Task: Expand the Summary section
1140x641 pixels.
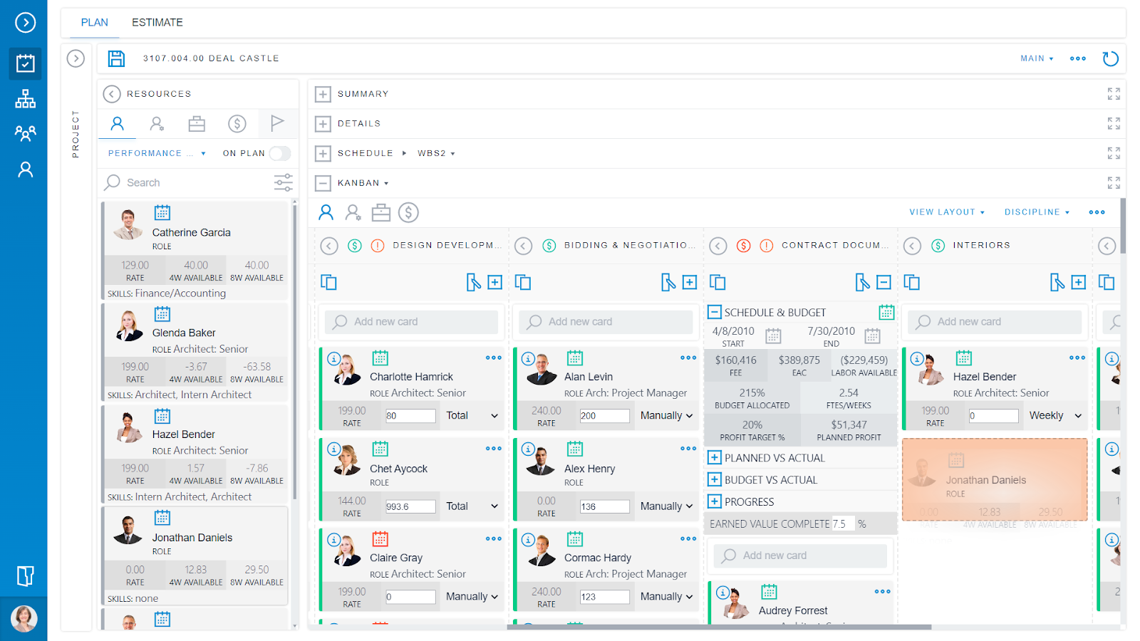Action: coord(323,94)
